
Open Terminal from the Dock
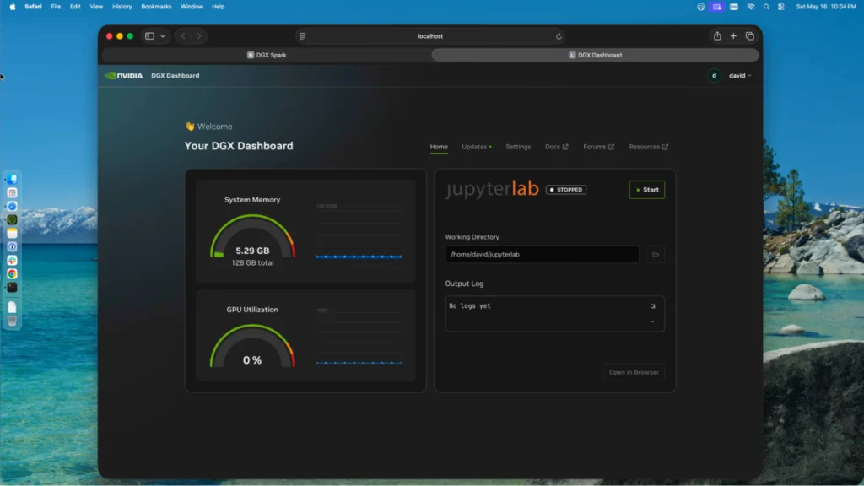coord(12,287)
